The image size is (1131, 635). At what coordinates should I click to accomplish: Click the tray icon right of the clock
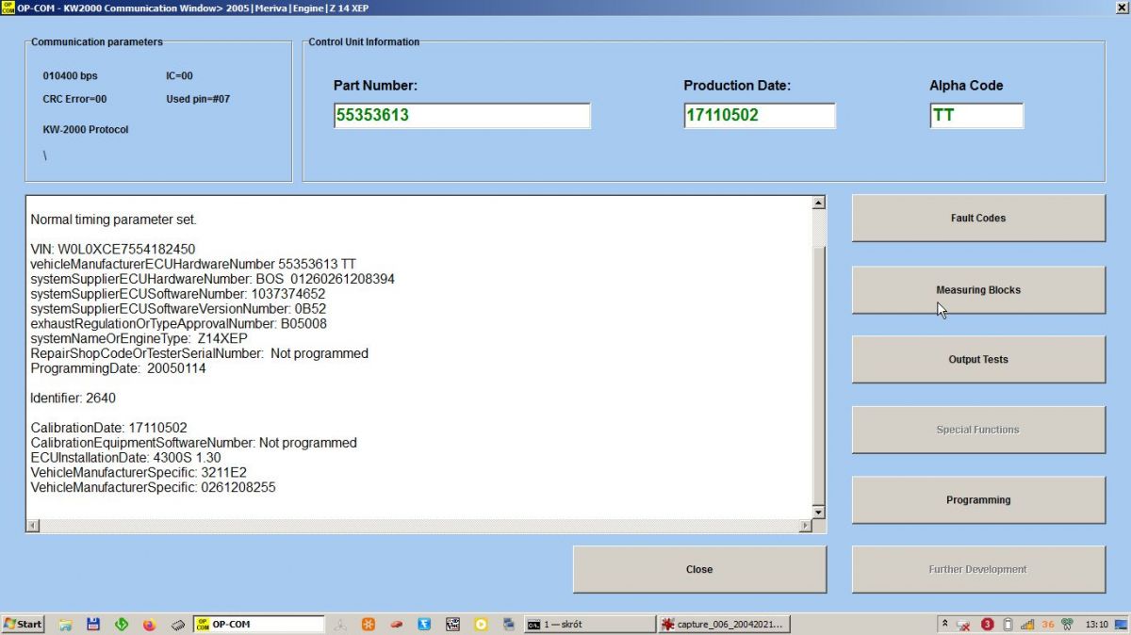1121,625
